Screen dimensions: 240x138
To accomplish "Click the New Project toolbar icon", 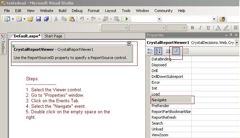I will [7, 19].
